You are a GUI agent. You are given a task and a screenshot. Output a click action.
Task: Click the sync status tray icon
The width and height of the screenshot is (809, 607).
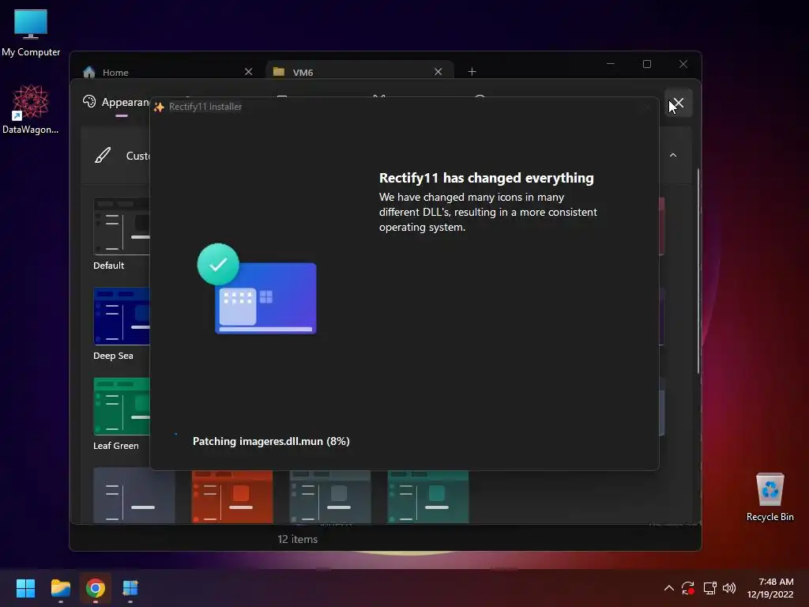coord(688,588)
